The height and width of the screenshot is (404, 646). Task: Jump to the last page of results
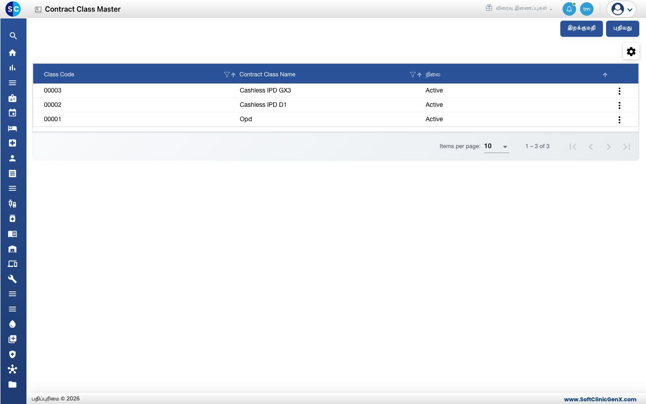[x=627, y=147]
